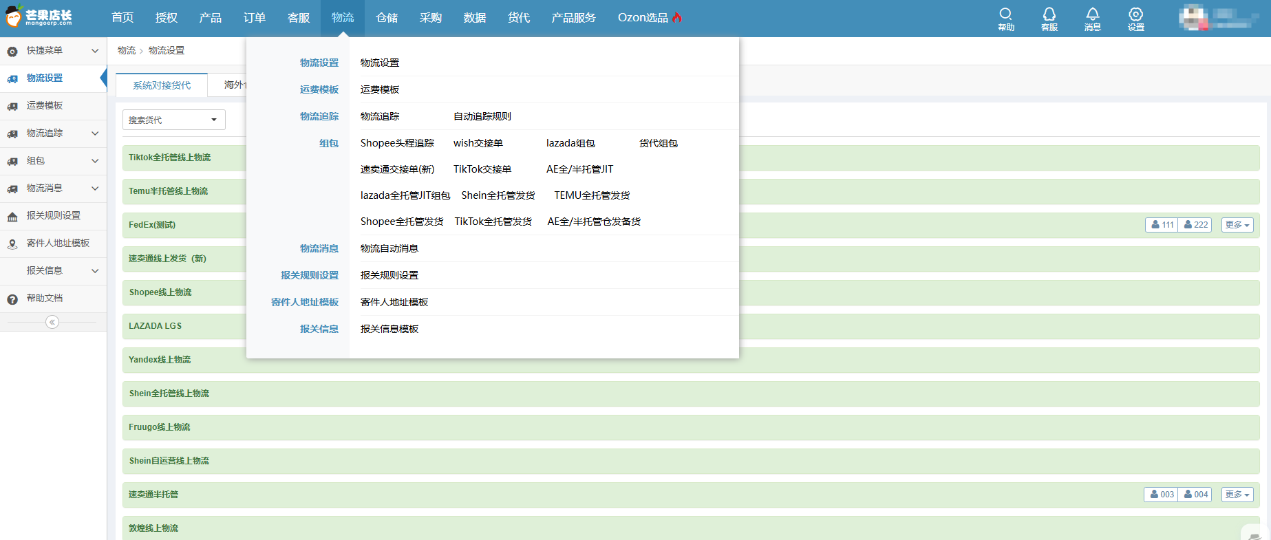The image size is (1271, 540).
Task: Click the 敦煌线上物流 row
Action: point(691,528)
